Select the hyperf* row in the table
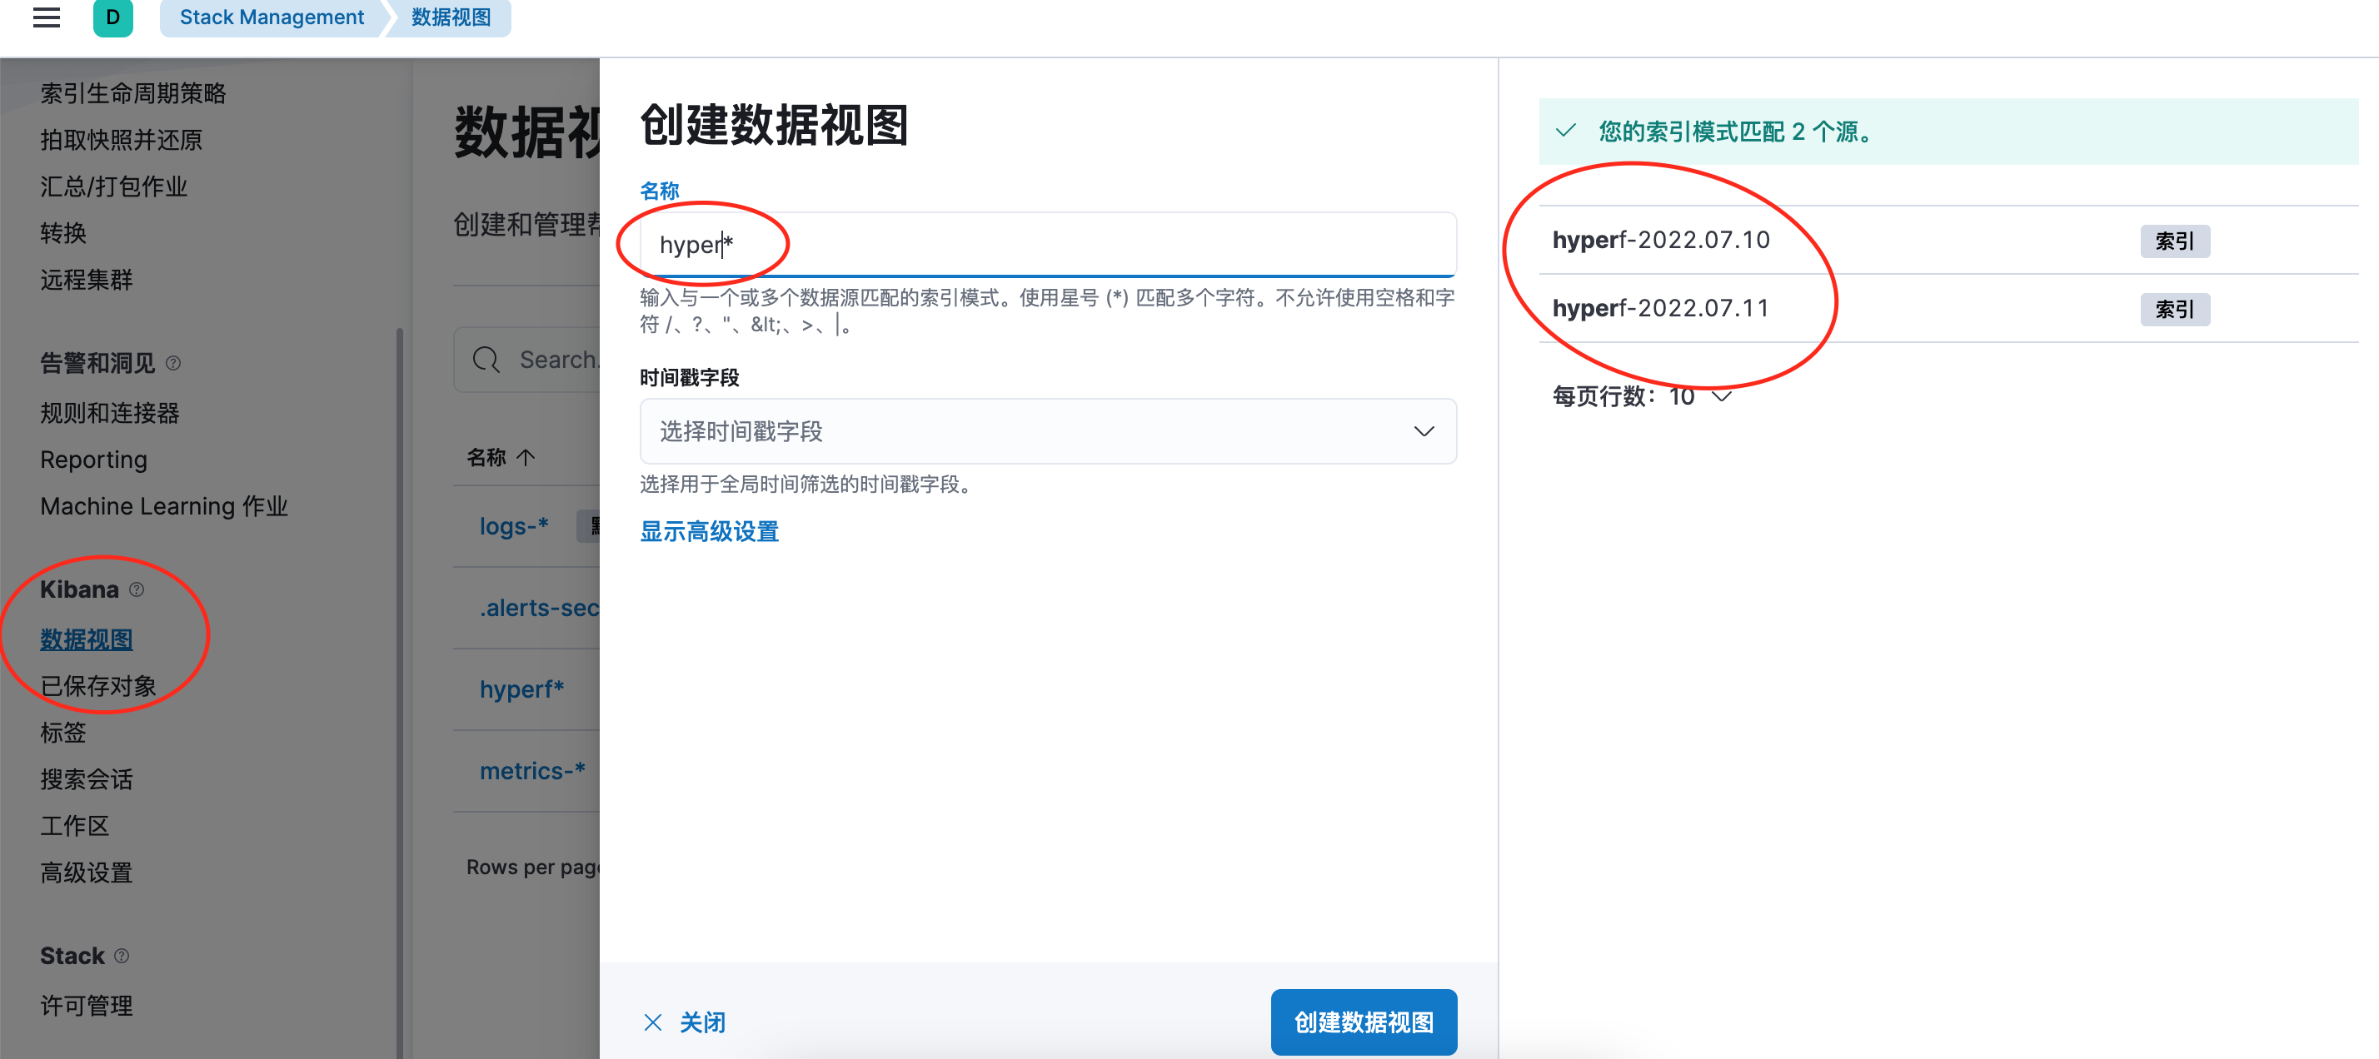The width and height of the screenshot is (2379, 1059). pos(521,689)
